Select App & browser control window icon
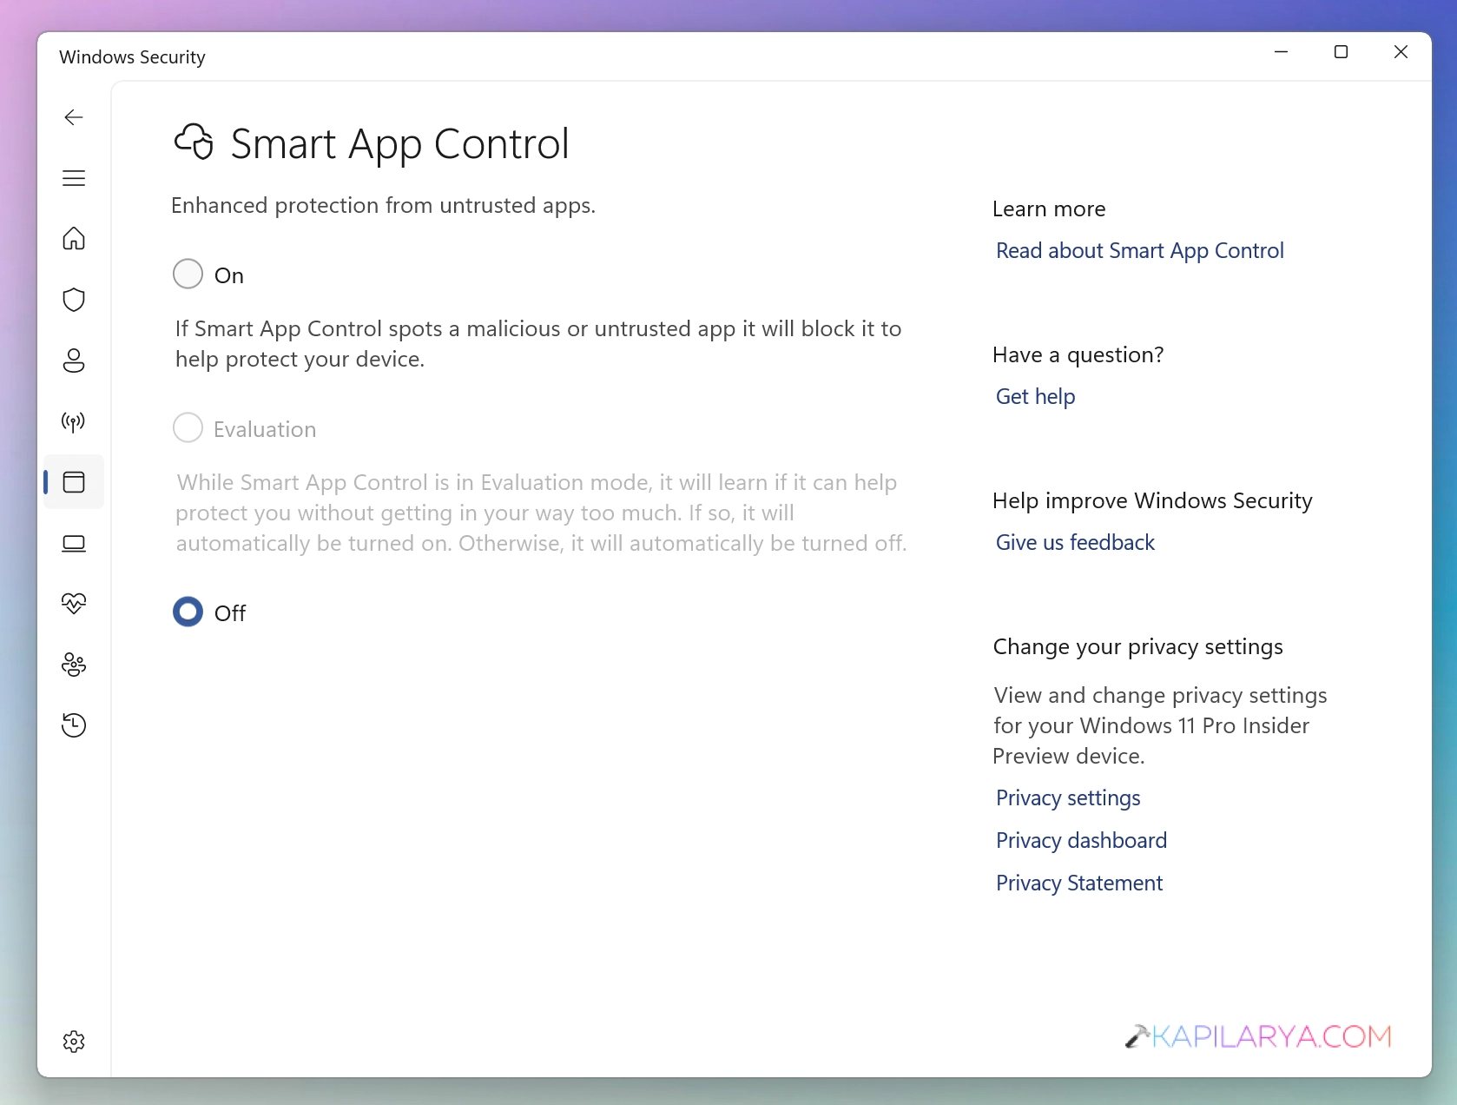The width and height of the screenshot is (1457, 1105). pyautogui.click(x=74, y=482)
